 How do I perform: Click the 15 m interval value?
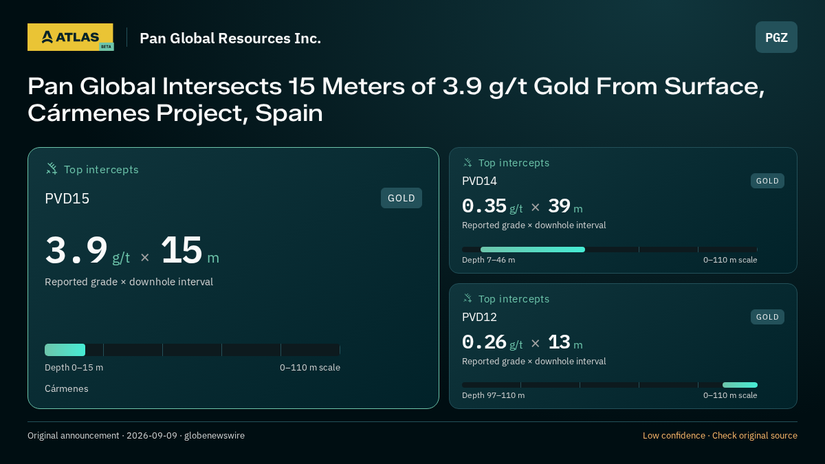point(190,250)
